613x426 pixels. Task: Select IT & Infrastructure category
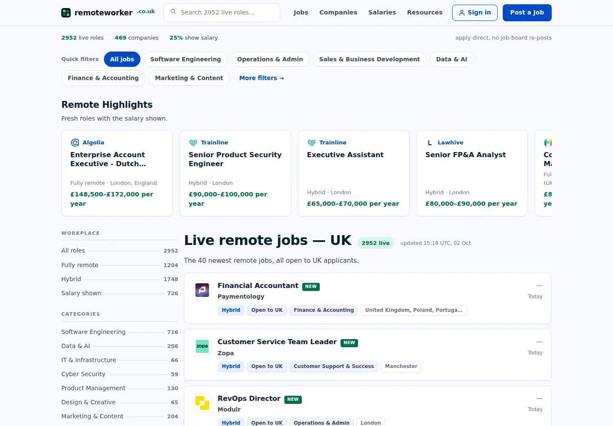[x=120, y=360]
